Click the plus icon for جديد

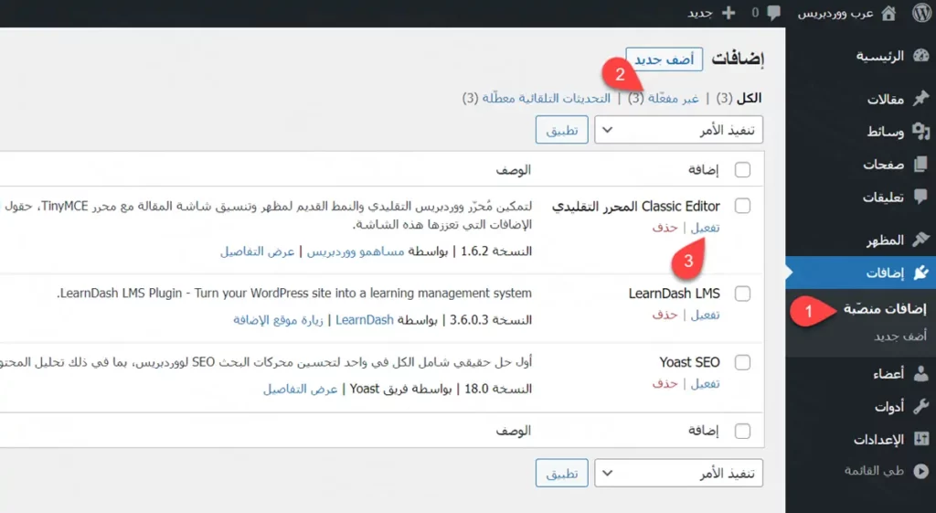728,13
